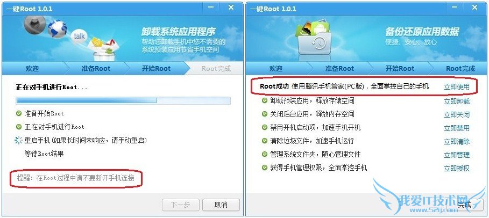Click the check icon beside 清除垃圾文件
The image size is (489, 218).
click(265, 141)
